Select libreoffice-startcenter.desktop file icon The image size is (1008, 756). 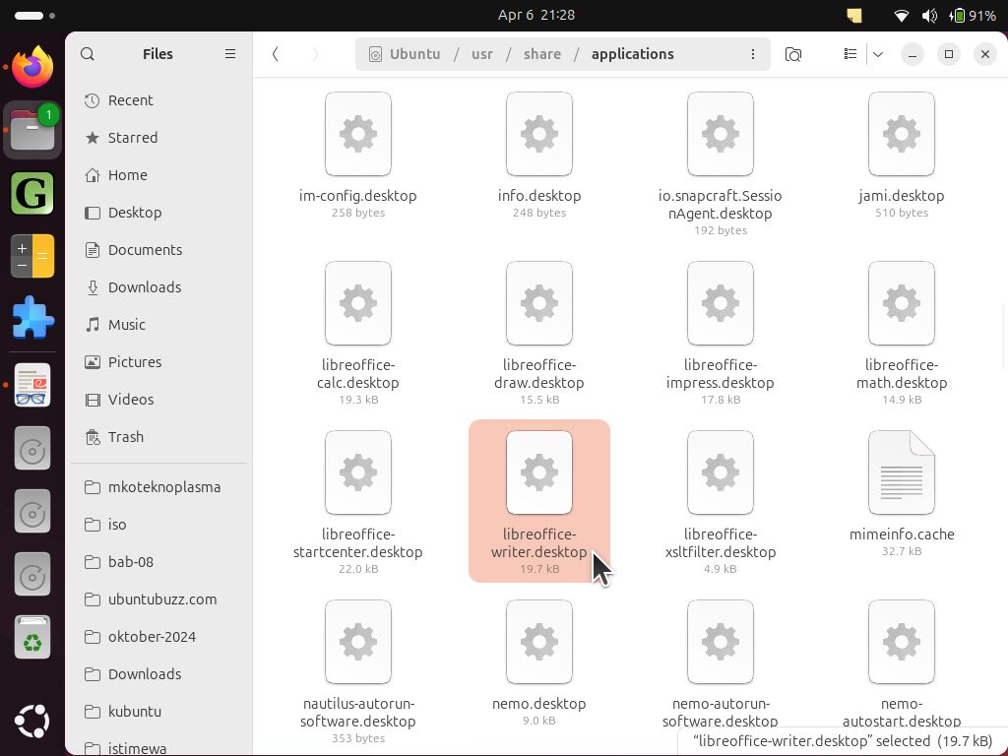358,472
